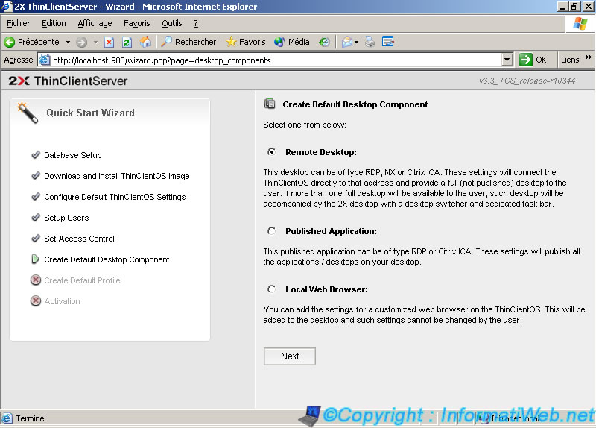Open the Fichier menu
596x428 pixels.
(18, 24)
